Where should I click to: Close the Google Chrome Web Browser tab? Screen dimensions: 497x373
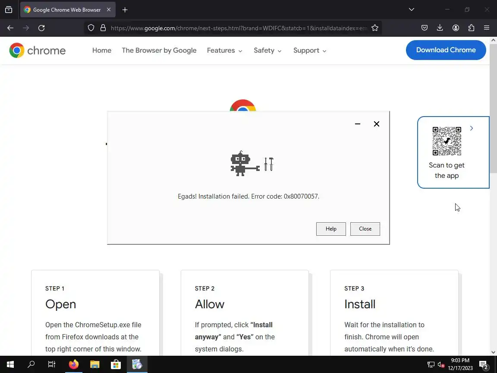109,10
